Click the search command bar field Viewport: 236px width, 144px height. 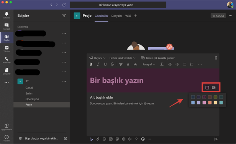pos(118,5)
